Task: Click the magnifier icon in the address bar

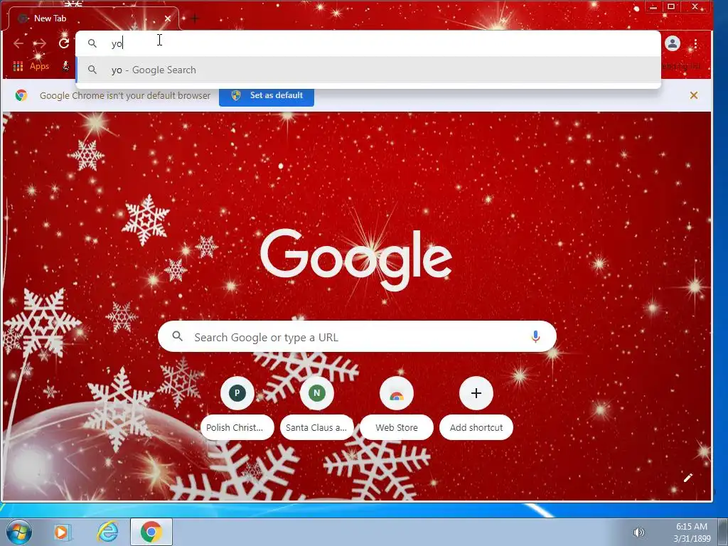Action: click(x=92, y=43)
